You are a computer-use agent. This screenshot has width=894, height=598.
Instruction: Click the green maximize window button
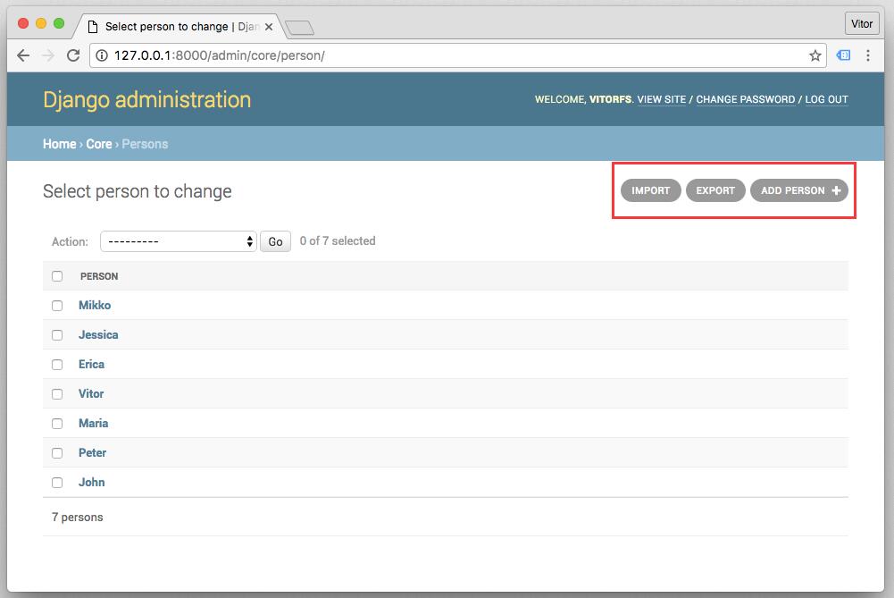tap(59, 23)
